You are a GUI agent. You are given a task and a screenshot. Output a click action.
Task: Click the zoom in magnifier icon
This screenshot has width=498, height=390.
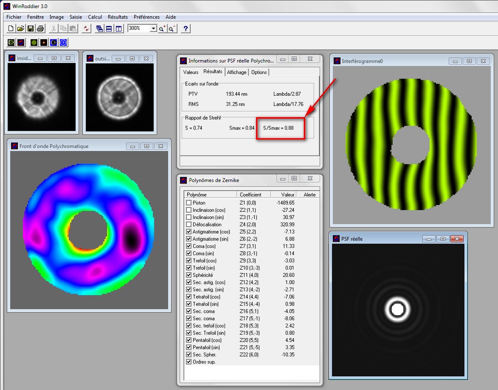point(162,28)
